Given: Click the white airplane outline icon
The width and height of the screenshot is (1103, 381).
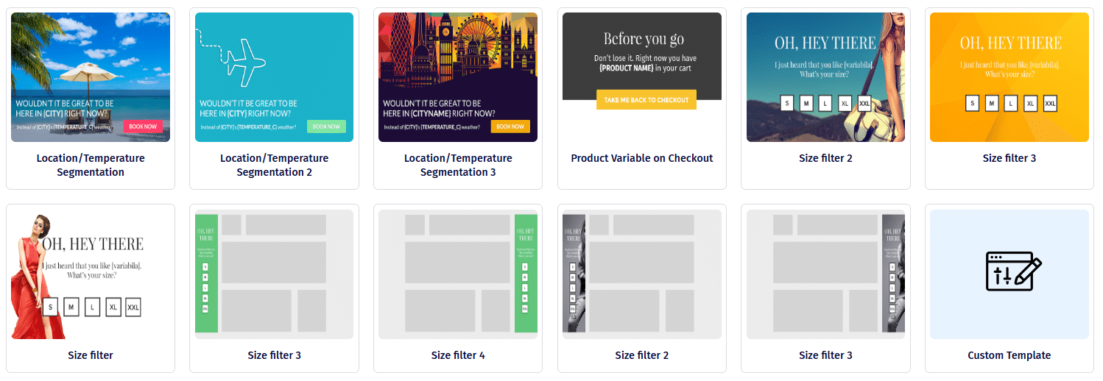Looking at the screenshot, I should click(x=246, y=57).
